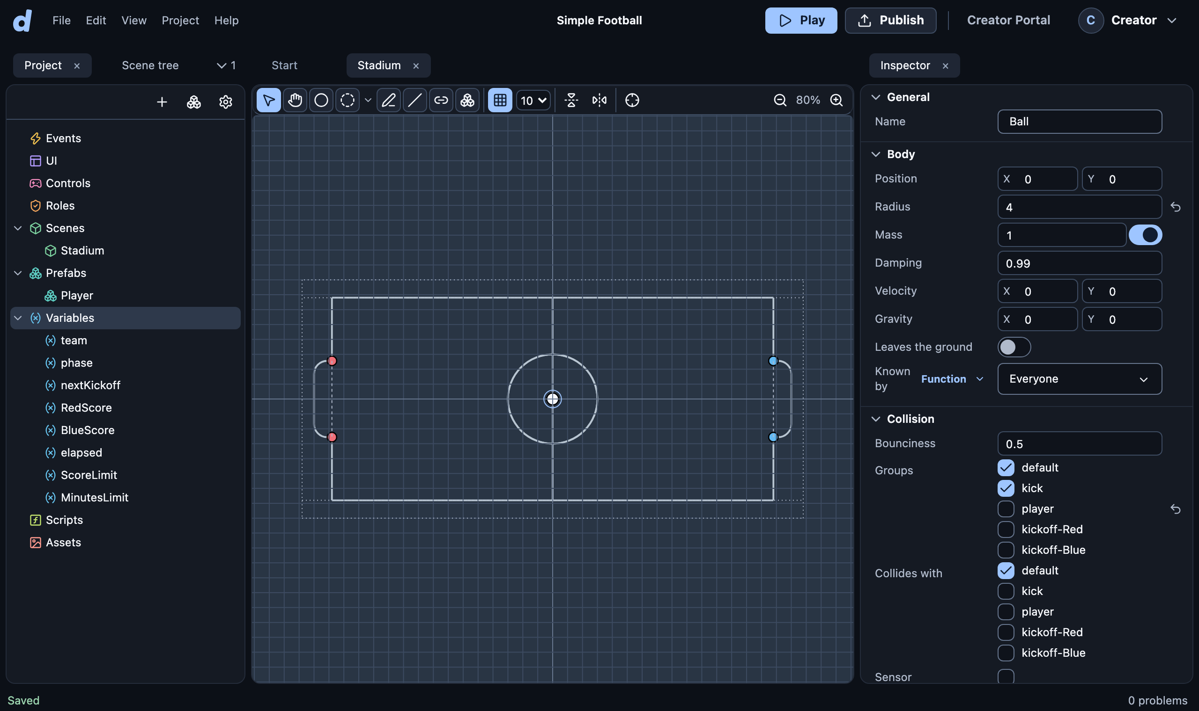Toggle the grid display button
This screenshot has width=1199, height=711.
coord(500,100)
